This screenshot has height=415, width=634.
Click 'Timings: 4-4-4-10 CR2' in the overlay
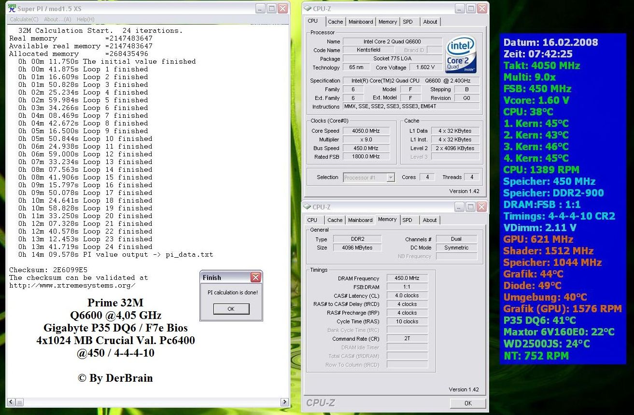click(x=559, y=216)
